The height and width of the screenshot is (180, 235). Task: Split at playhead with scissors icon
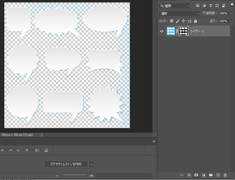click(x=37, y=150)
